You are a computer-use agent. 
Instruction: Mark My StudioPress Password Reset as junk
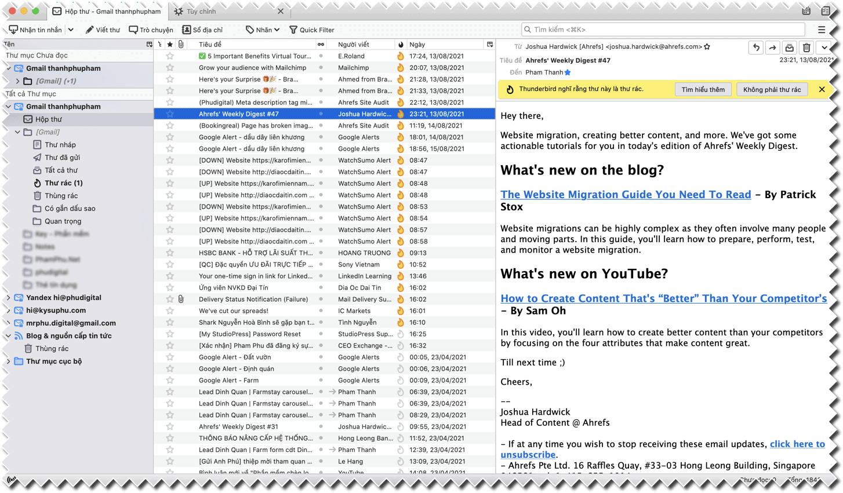click(401, 334)
